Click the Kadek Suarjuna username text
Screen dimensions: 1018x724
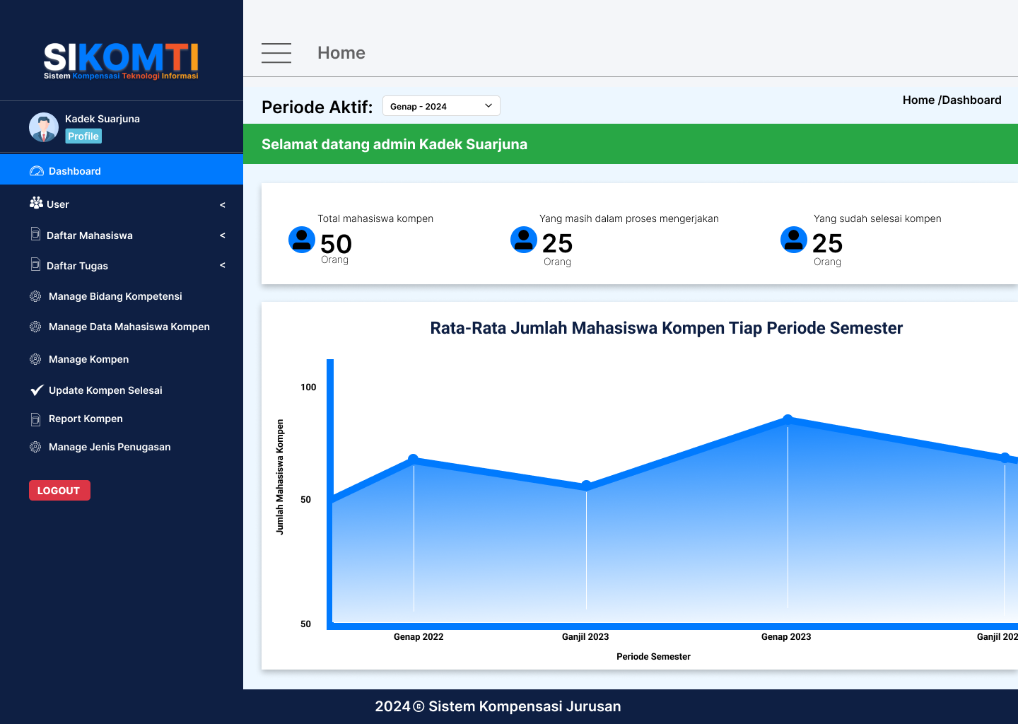(103, 119)
